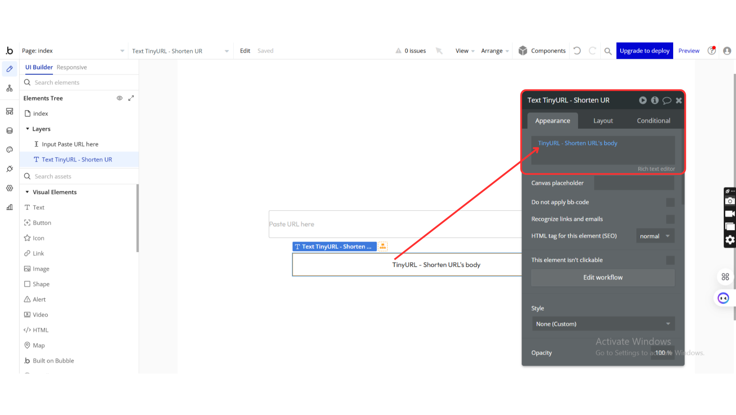
Task: Click the video record icon on right edge
Action: tap(730, 214)
